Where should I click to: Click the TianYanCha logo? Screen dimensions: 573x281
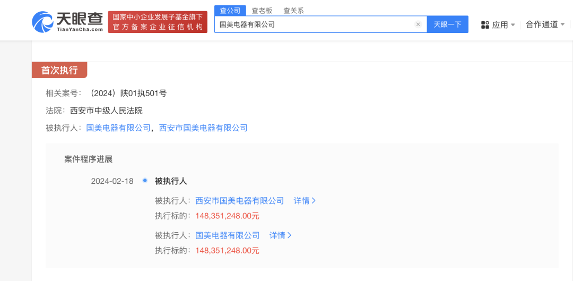click(x=67, y=21)
